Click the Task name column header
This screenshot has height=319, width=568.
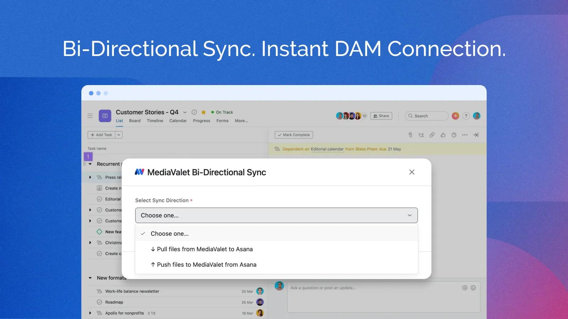(x=97, y=149)
